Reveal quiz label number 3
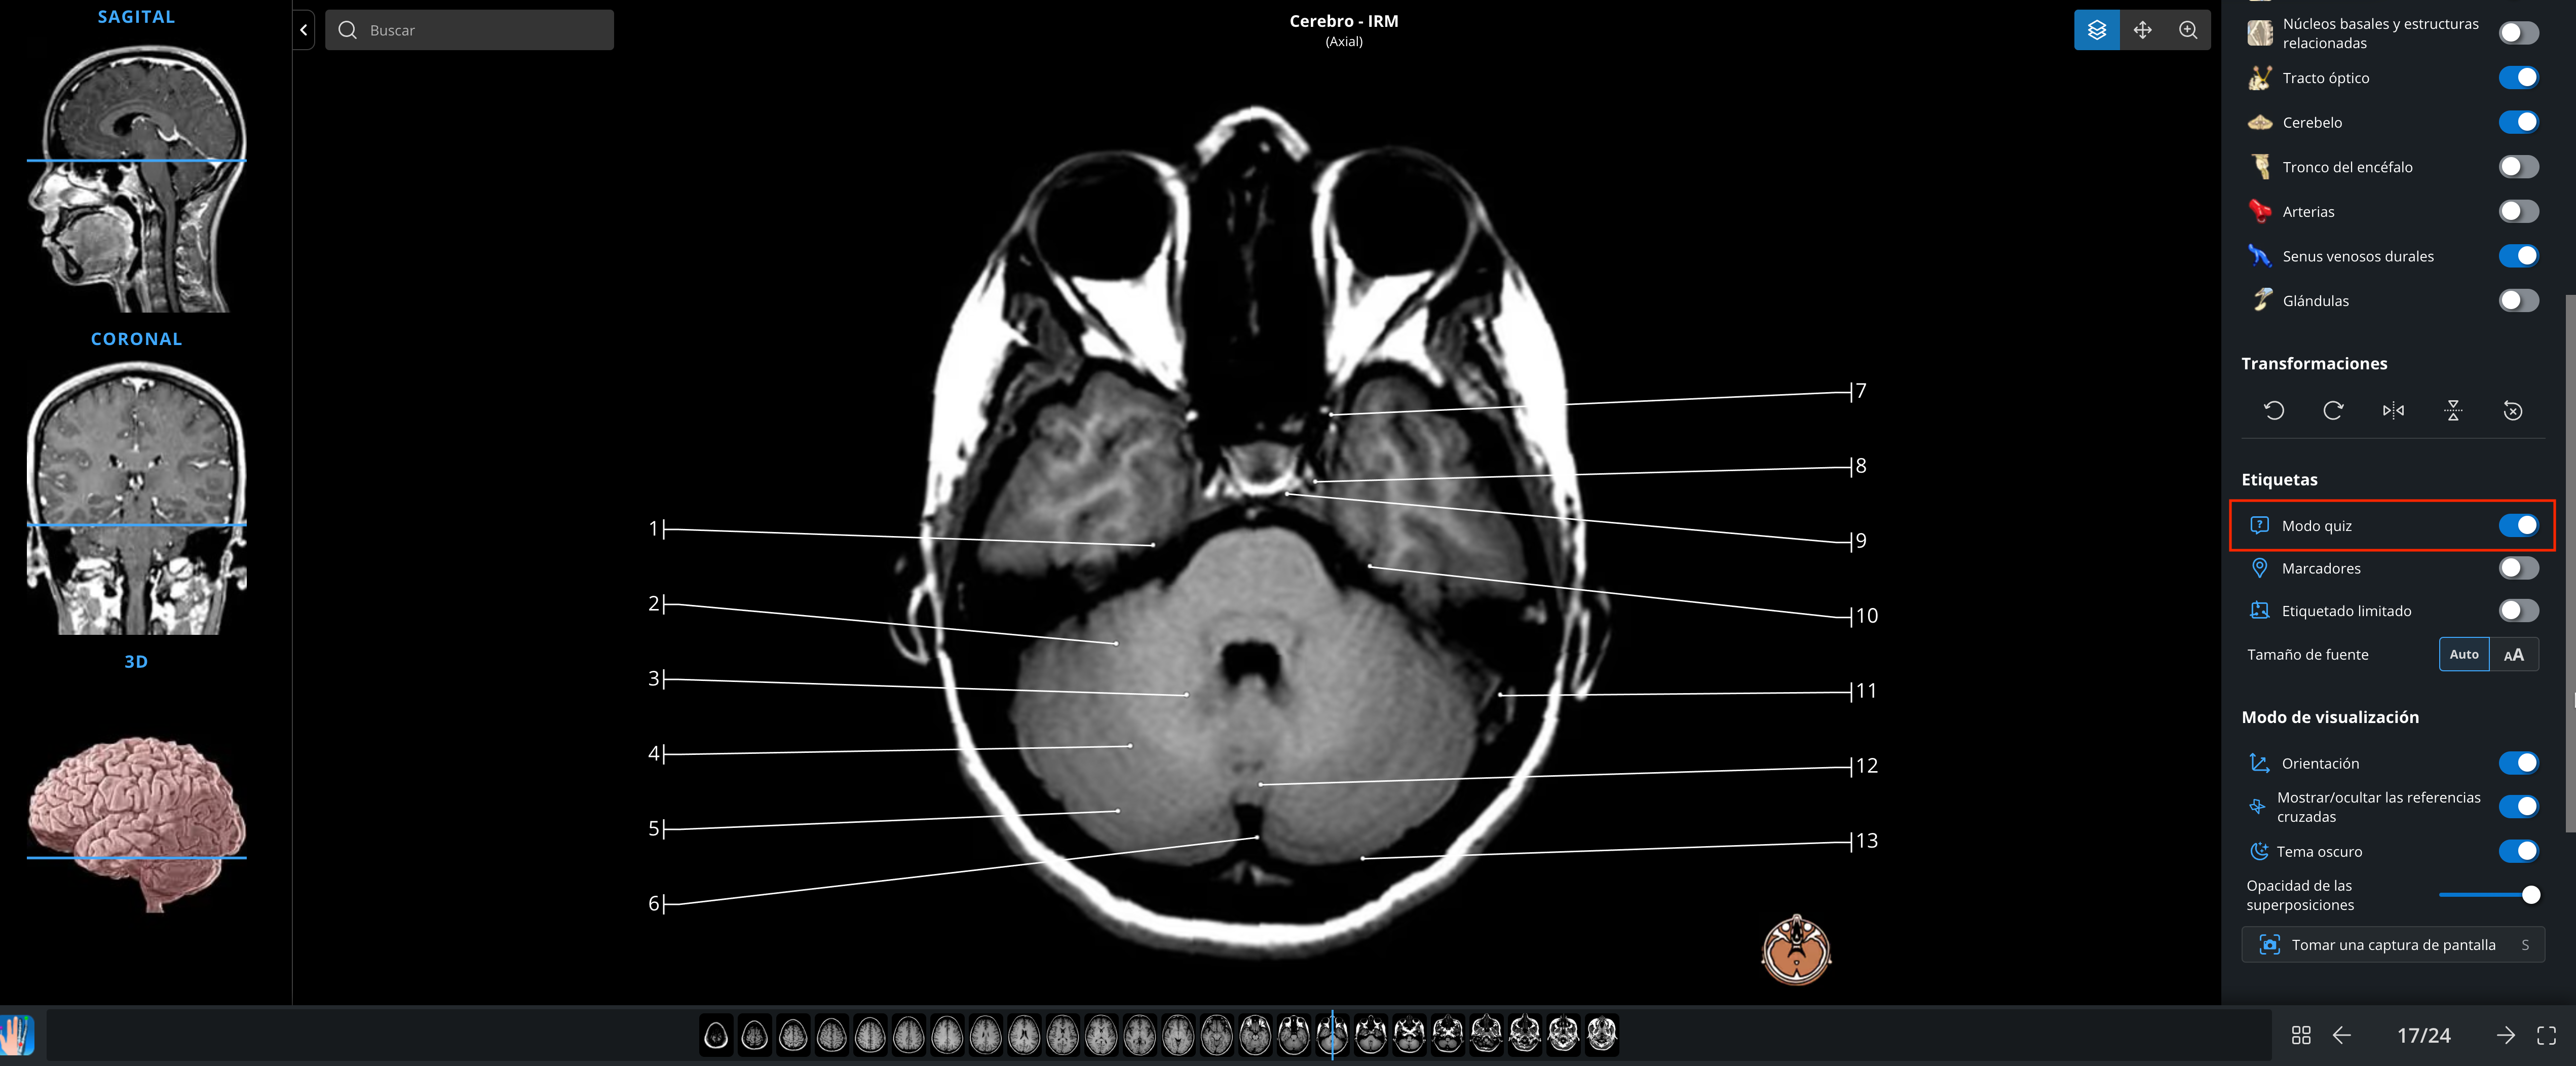The height and width of the screenshot is (1066, 2576). point(655,679)
